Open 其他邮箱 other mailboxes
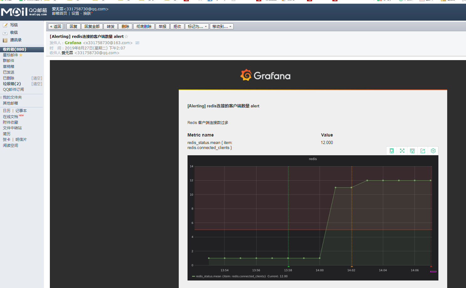Image resolution: width=466 pixels, height=288 pixels. (x=10, y=103)
